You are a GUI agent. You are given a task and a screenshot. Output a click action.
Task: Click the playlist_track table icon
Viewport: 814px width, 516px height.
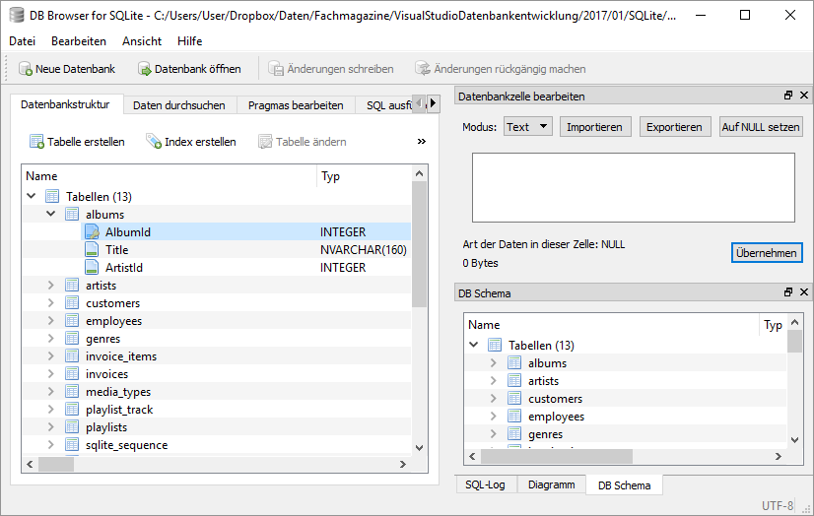[72, 410]
